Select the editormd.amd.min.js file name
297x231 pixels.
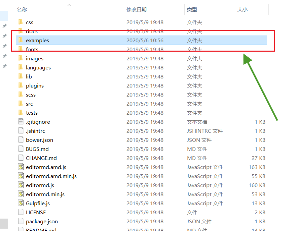(51, 176)
